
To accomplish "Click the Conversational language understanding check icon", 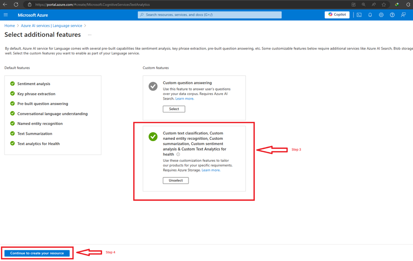I will [12, 113].
